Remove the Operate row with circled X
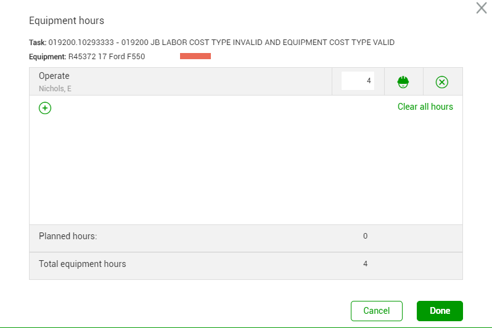This screenshot has height=328, width=492. 442,82
